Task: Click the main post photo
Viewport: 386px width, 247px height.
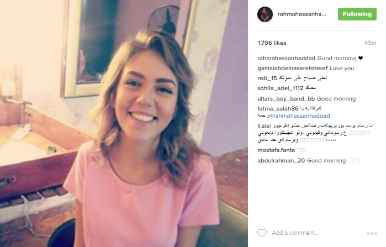Action: click(x=124, y=123)
